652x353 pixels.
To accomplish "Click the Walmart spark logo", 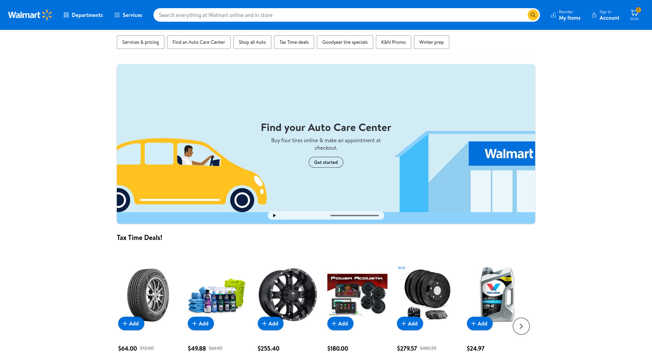I will [30, 15].
